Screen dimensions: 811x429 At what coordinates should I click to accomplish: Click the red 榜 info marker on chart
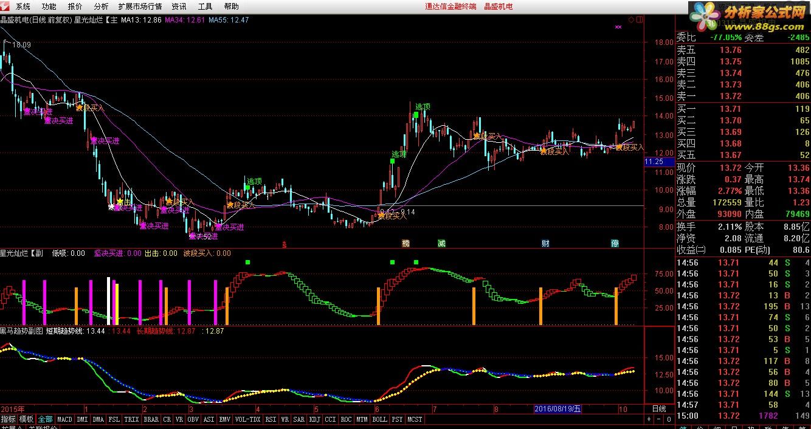coord(406,244)
